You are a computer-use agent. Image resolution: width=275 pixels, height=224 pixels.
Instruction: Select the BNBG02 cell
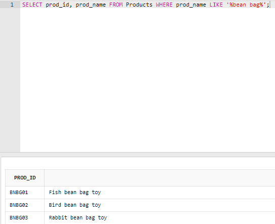pyautogui.click(x=25, y=205)
